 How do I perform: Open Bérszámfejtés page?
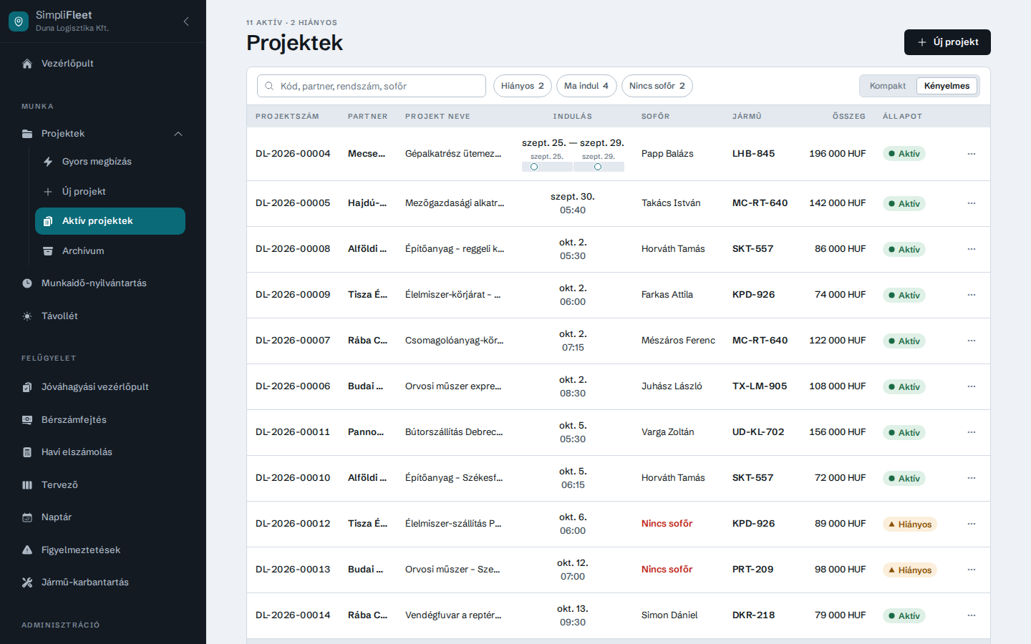click(x=103, y=420)
